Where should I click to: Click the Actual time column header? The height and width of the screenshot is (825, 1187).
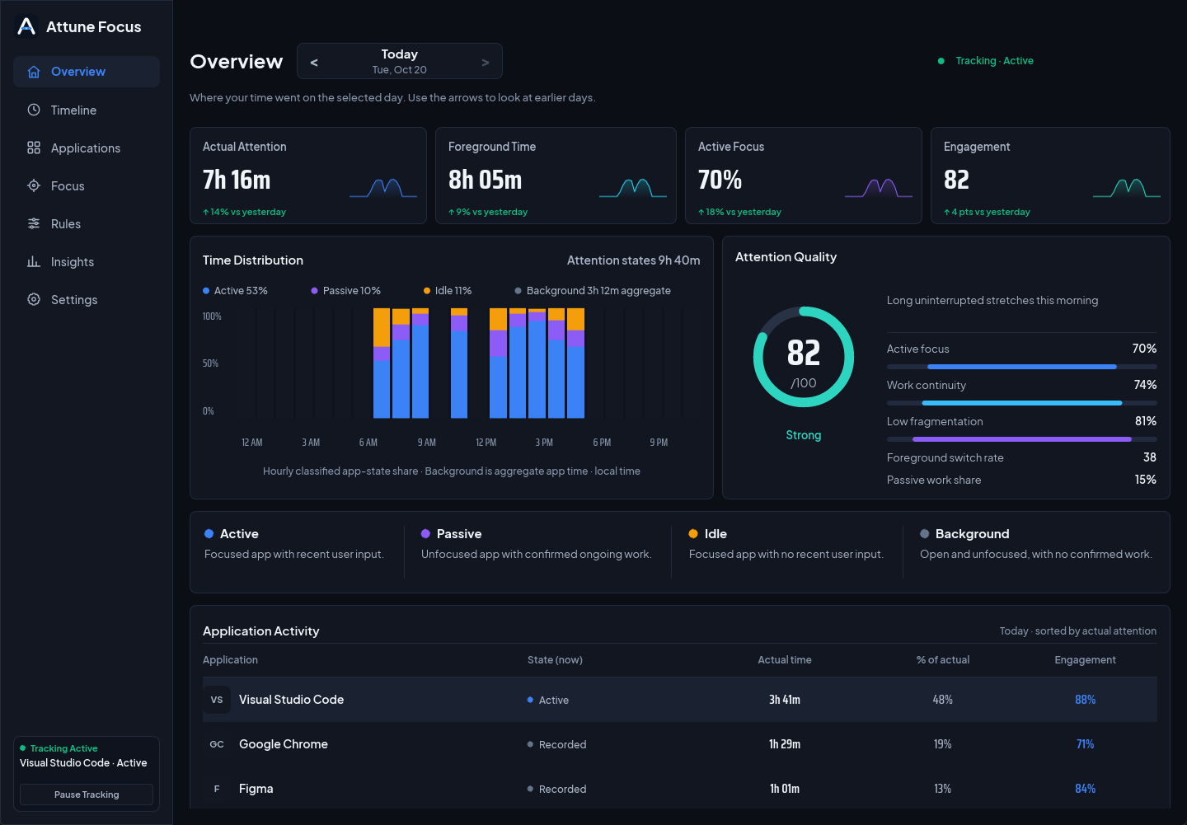click(x=785, y=660)
